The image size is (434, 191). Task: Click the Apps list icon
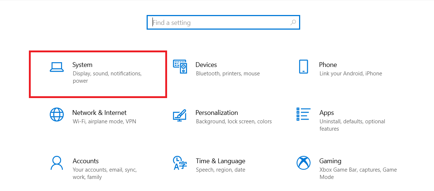[x=303, y=114]
